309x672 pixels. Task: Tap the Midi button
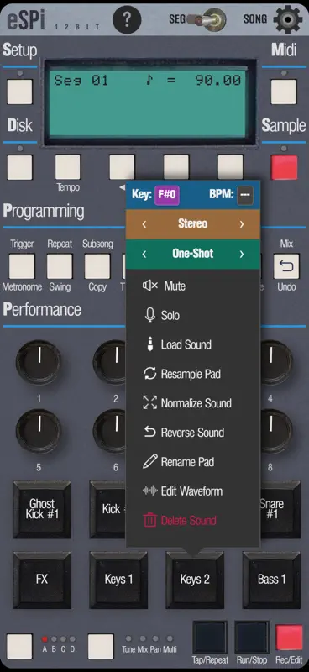[x=284, y=92]
